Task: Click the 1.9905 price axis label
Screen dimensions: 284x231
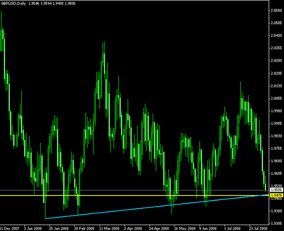Action: tap(276, 123)
